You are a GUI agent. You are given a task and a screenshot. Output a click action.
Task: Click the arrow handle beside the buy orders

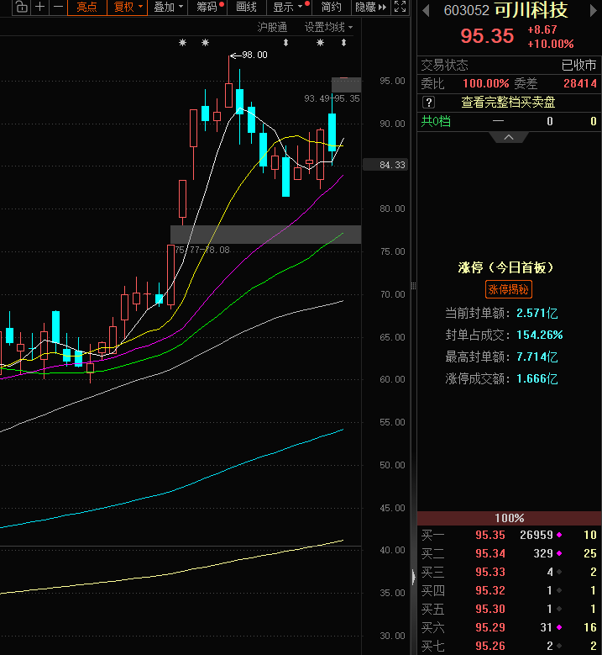[x=413, y=577]
